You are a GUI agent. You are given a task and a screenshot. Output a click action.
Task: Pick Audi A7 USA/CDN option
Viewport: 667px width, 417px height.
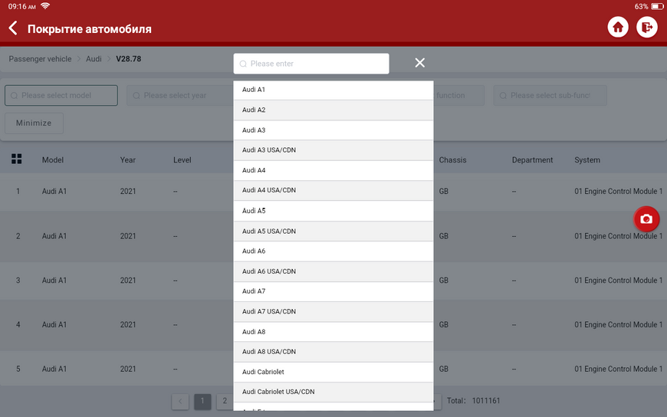point(333,311)
